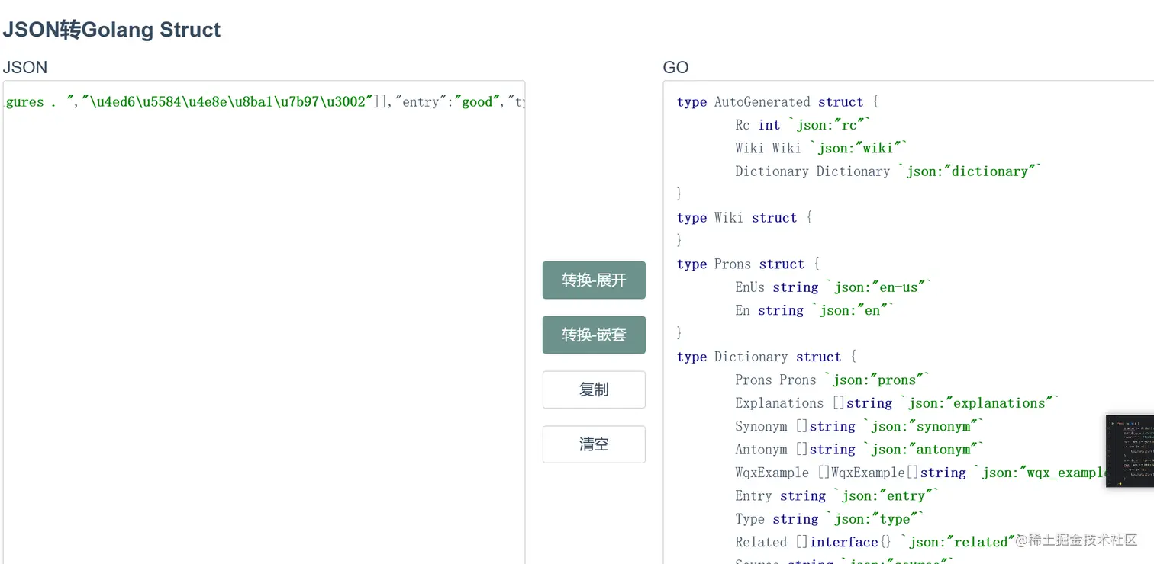This screenshot has width=1154, height=564.
Task: Select the JSON转Golang Struct page title
Action: tap(111, 30)
